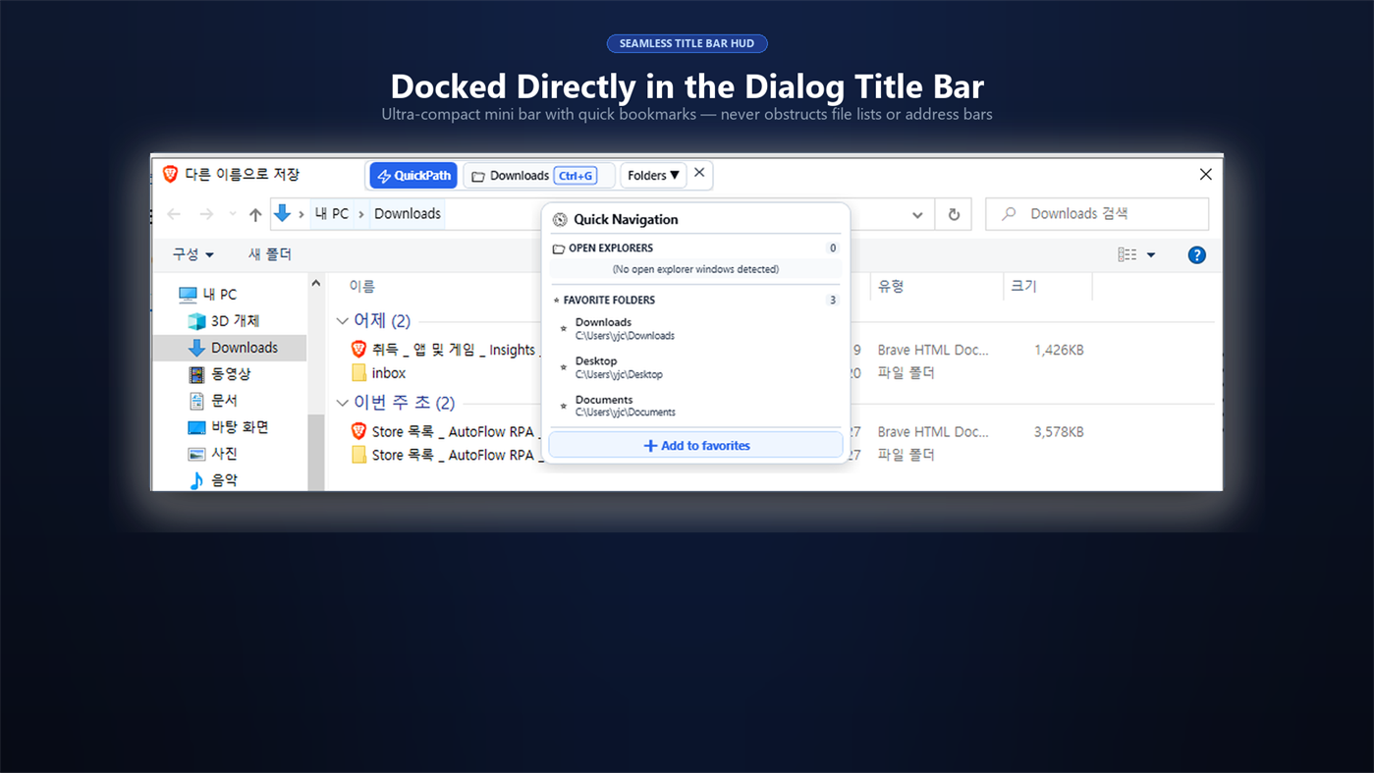The width and height of the screenshot is (1374, 773).
Task: Go up one folder with up arrow
Action: point(255,214)
